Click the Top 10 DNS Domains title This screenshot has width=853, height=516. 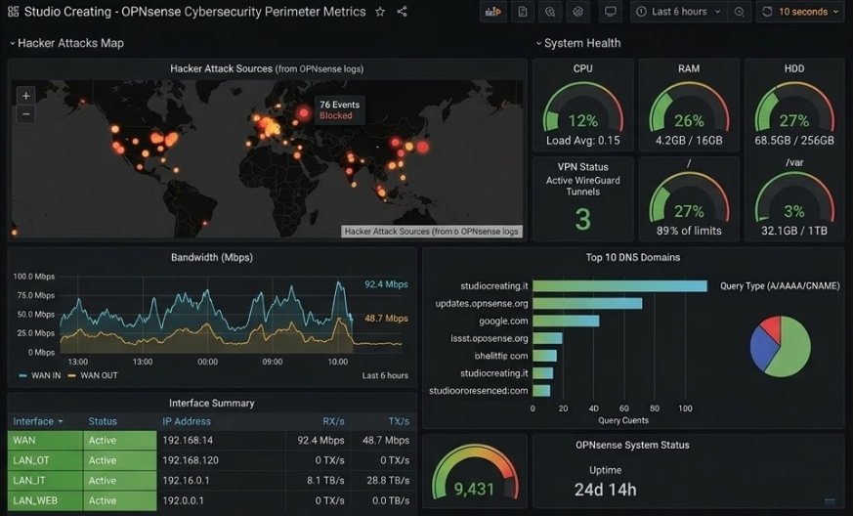coord(632,257)
